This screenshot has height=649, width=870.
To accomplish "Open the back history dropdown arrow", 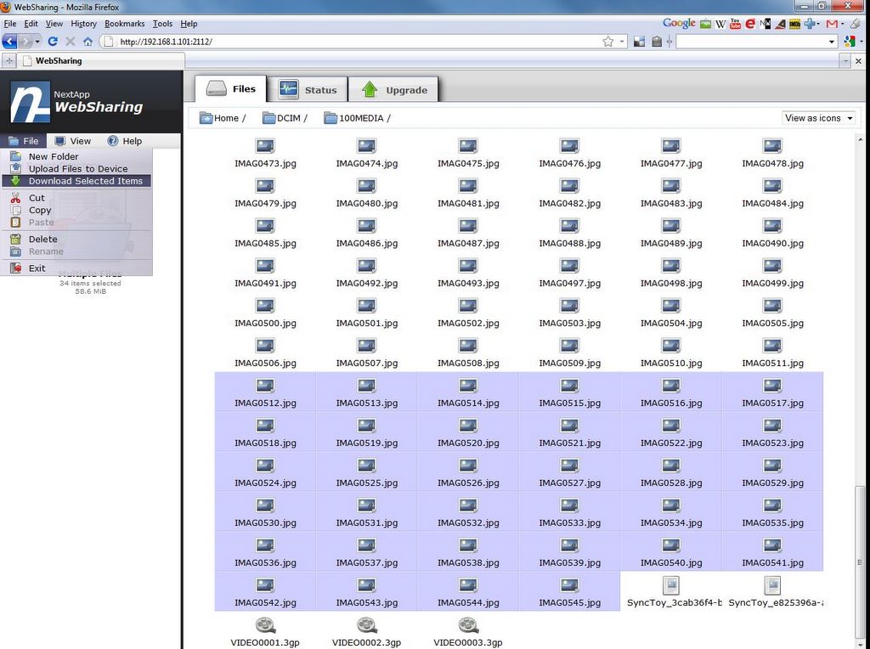I will 37,41.
